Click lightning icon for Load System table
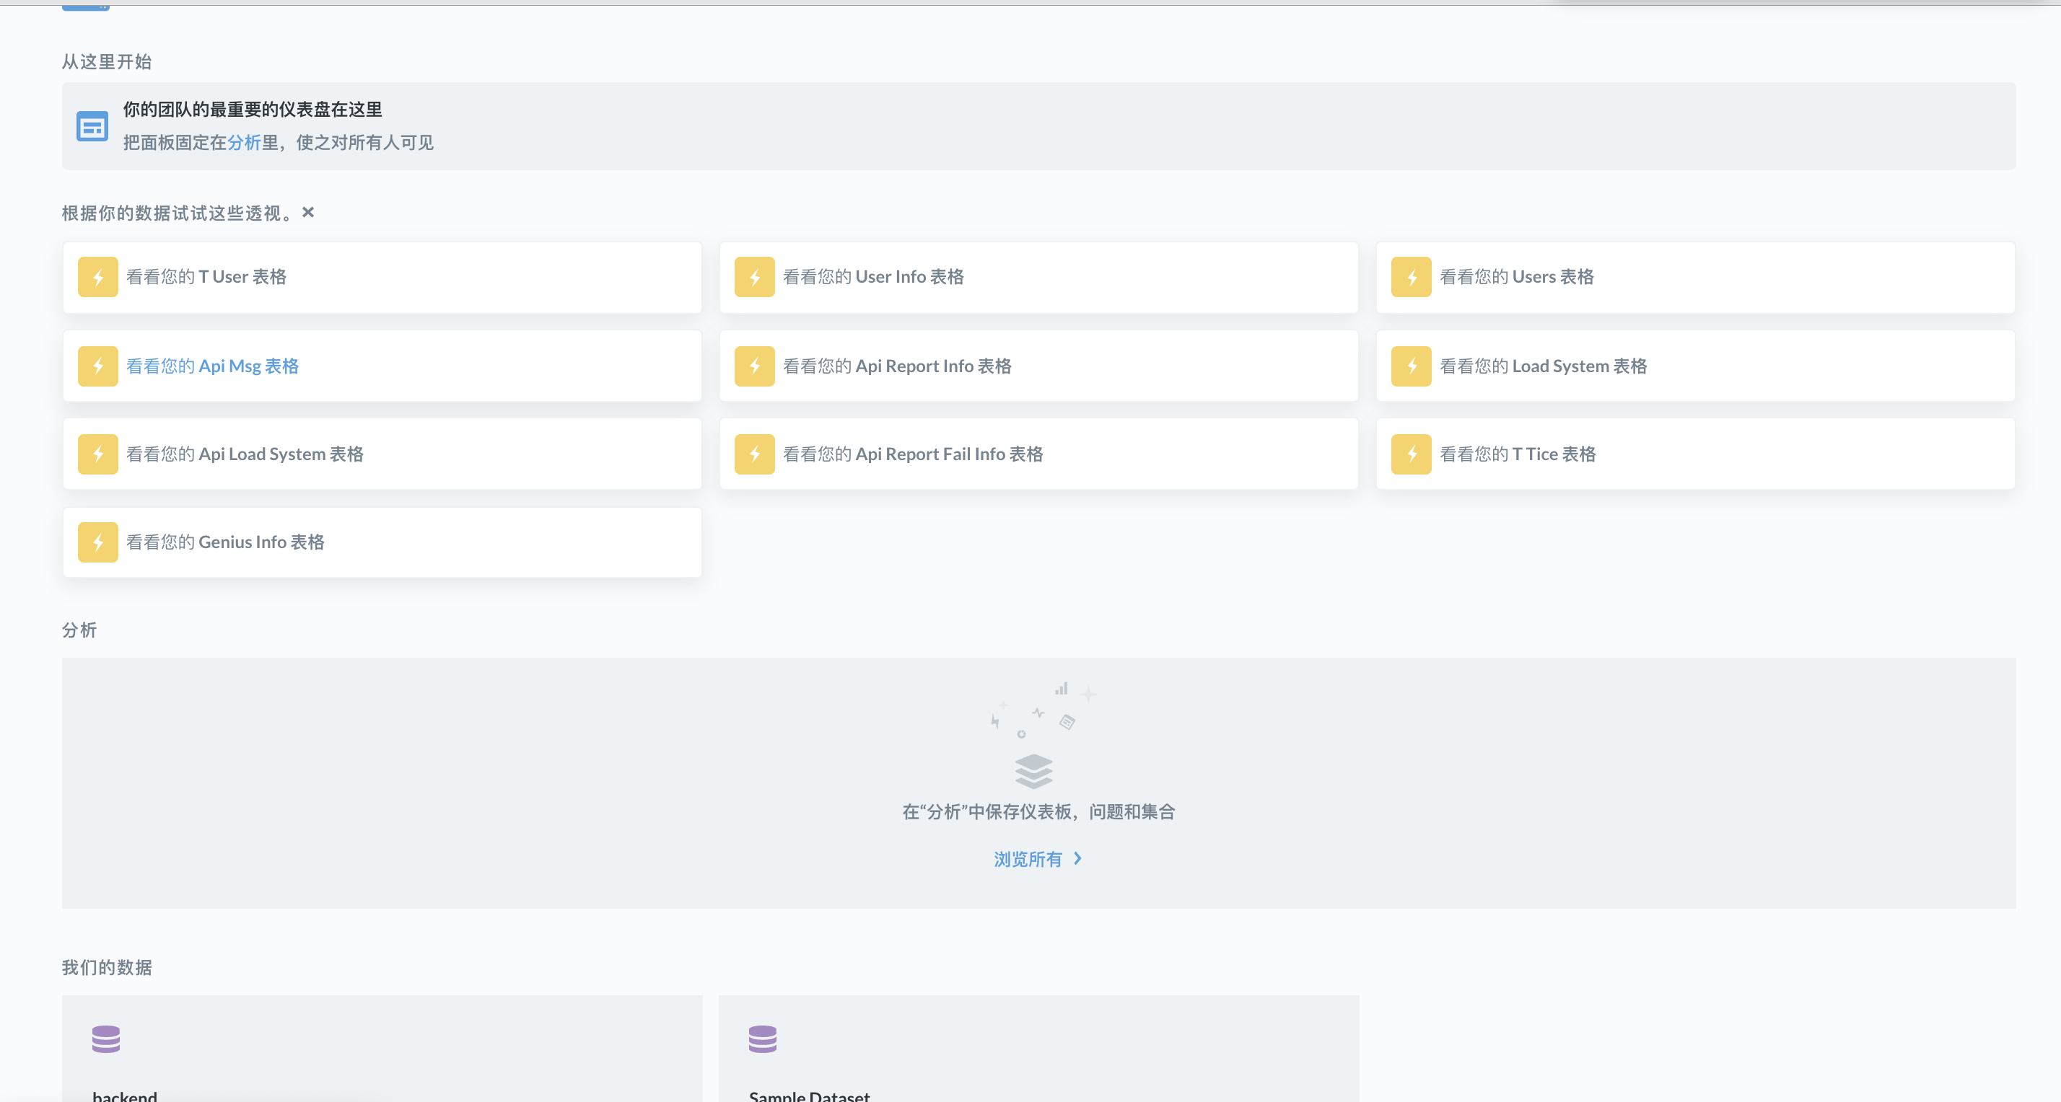 point(1412,366)
